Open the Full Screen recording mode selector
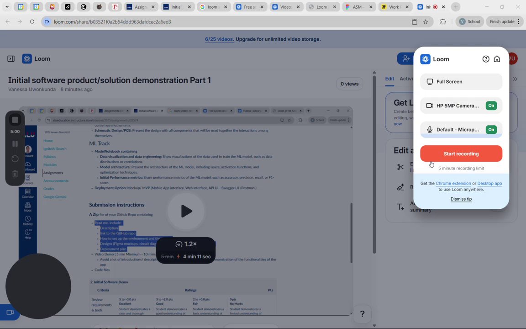Image resolution: width=526 pixels, height=329 pixels. tap(461, 82)
